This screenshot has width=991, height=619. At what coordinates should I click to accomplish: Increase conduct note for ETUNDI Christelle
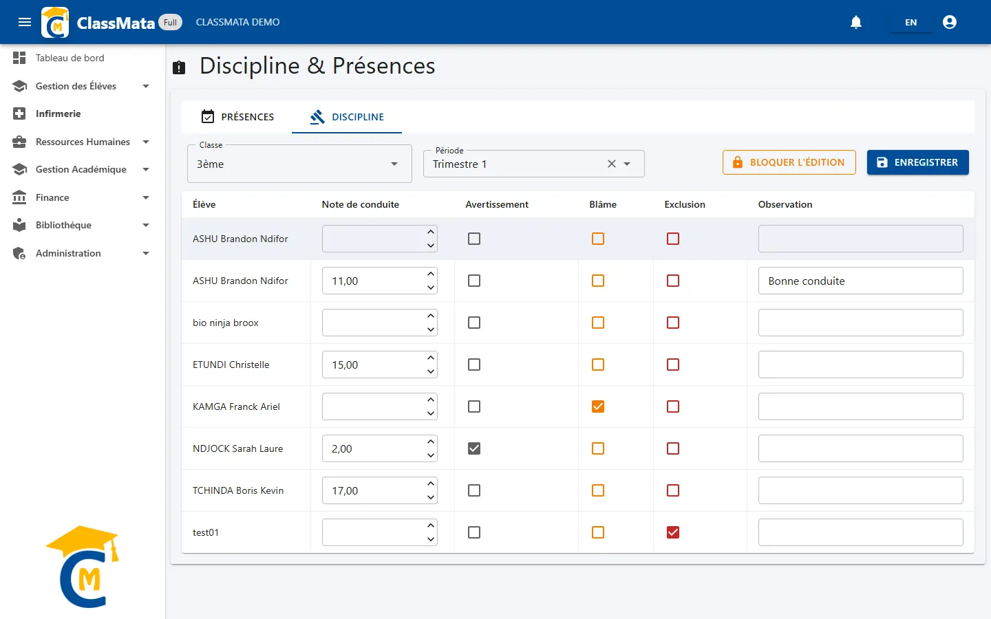click(x=431, y=358)
